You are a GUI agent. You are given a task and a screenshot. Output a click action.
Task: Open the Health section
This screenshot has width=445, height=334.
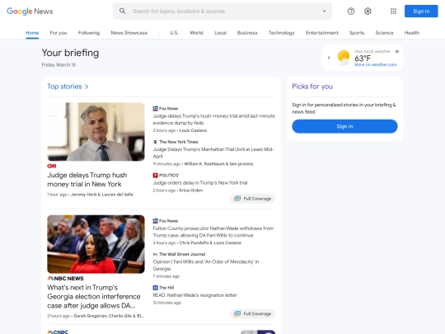[412, 33]
